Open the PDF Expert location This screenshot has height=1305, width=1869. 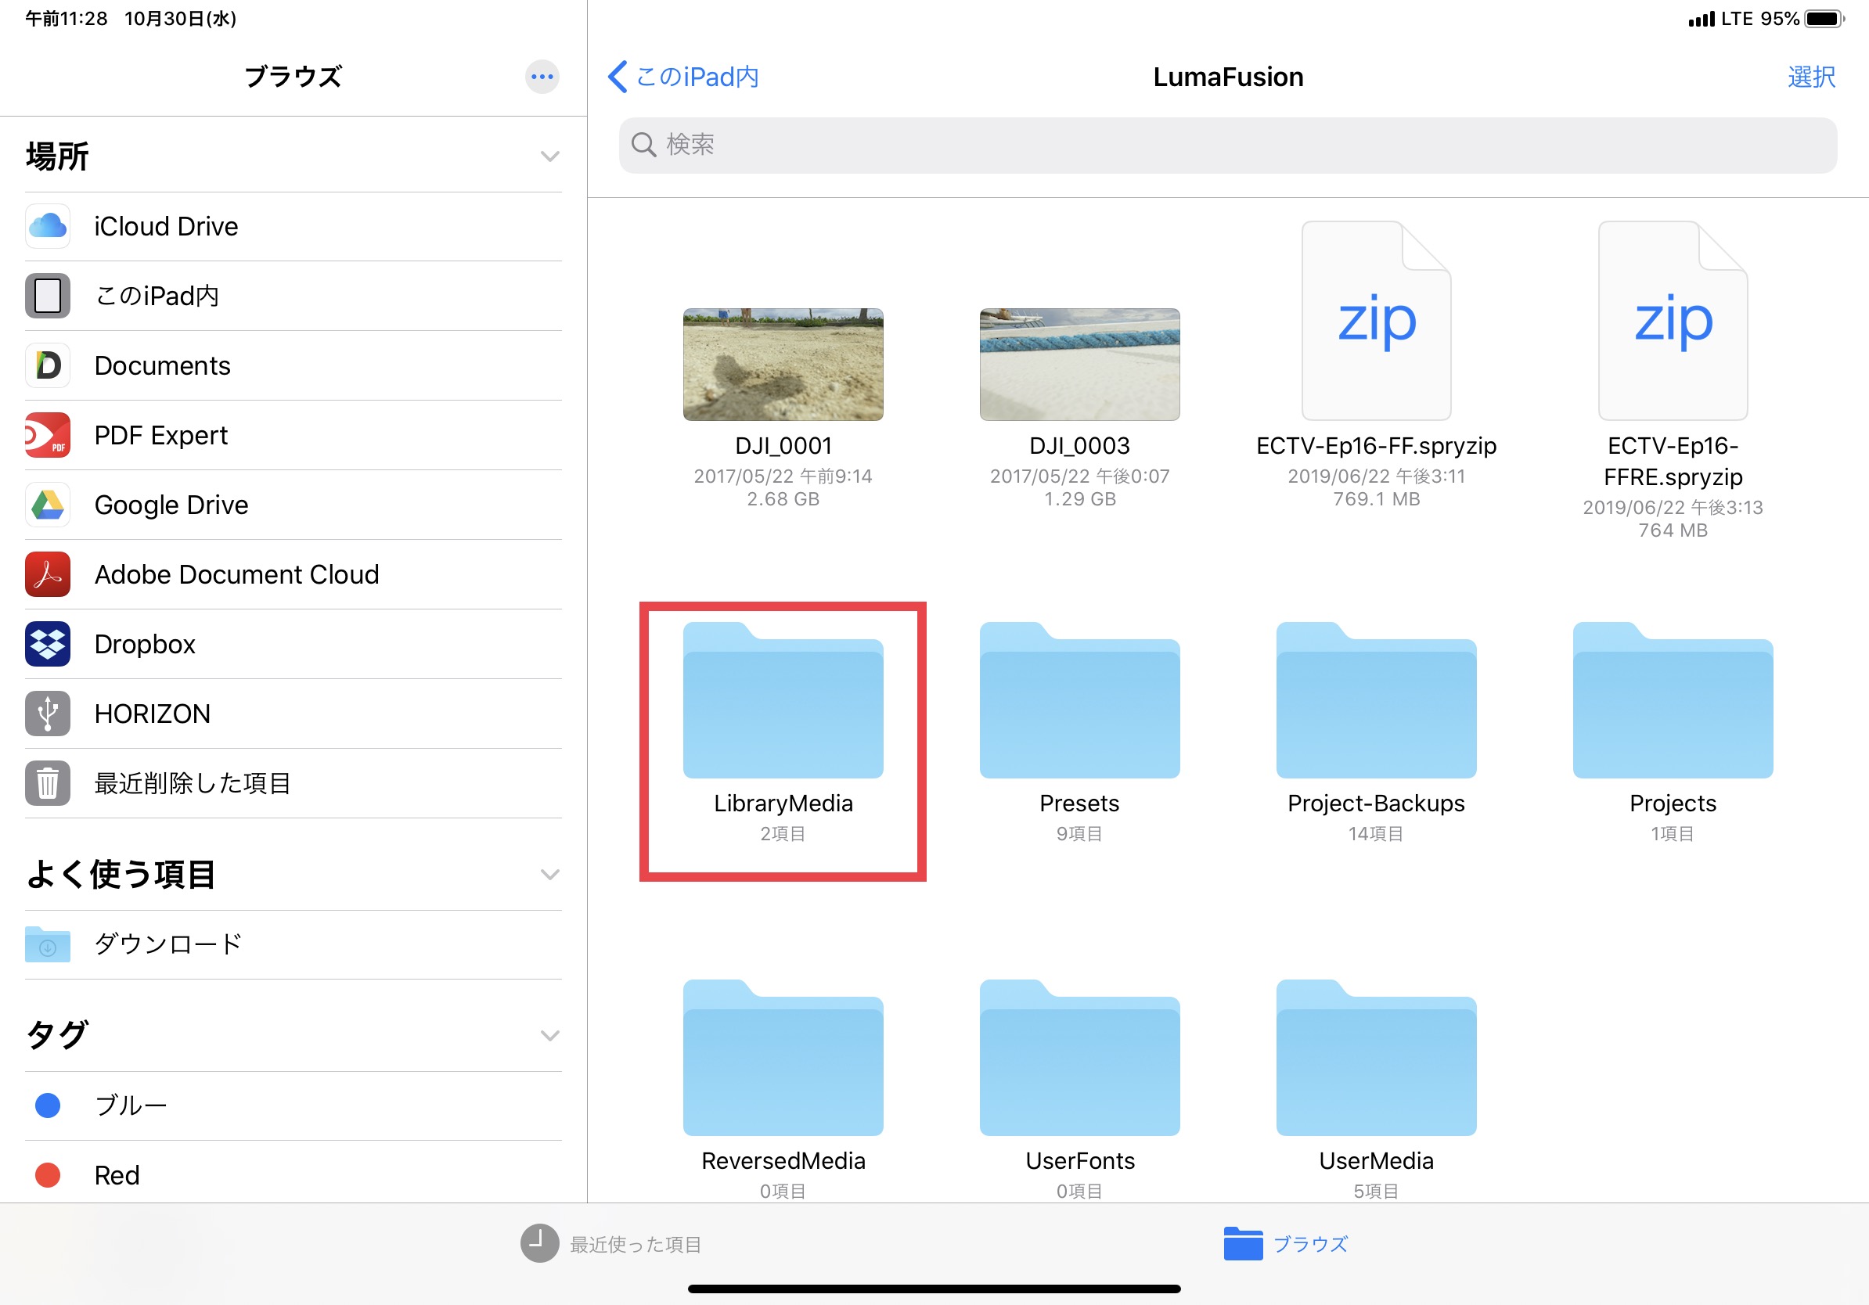(x=160, y=435)
